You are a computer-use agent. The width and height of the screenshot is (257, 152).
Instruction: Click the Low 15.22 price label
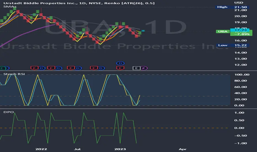pos(232,45)
